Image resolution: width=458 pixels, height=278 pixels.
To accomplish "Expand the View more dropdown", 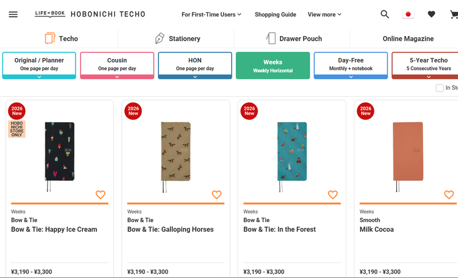I will click(325, 14).
